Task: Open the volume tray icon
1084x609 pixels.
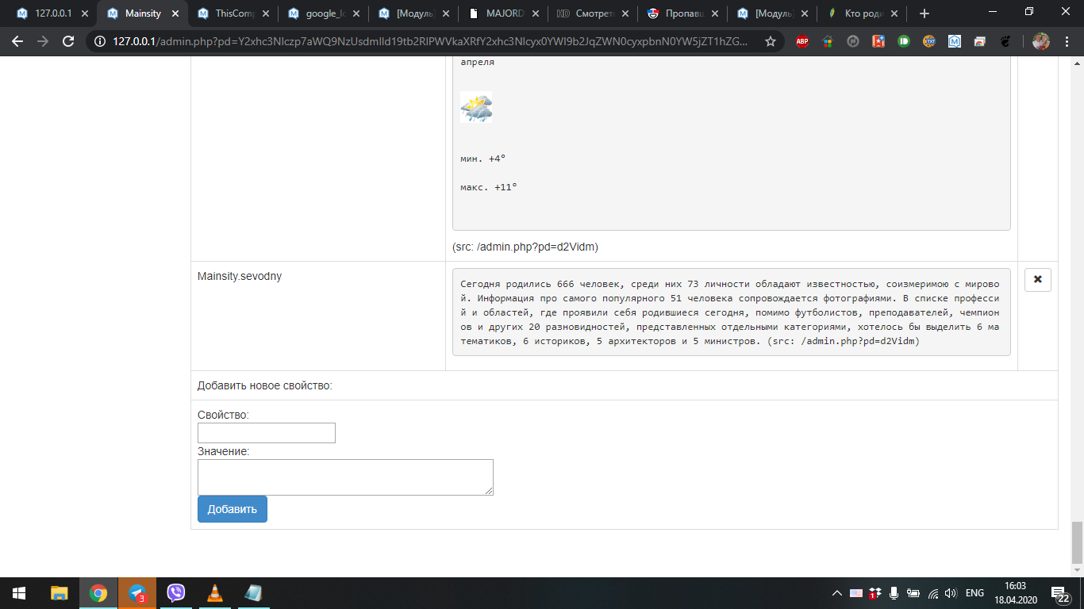Action: tap(951, 593)
